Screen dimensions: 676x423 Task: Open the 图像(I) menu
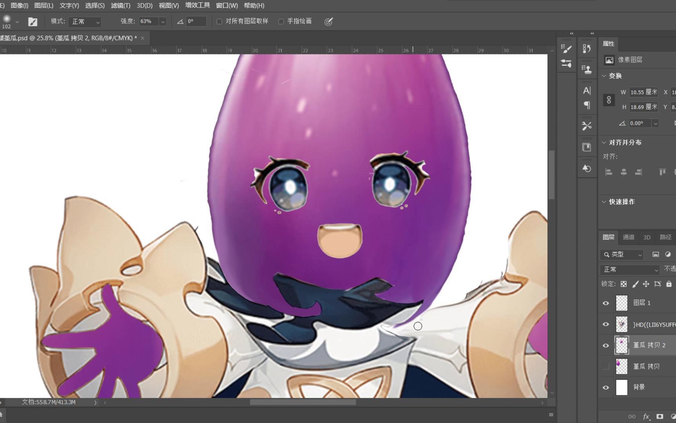[x=20, y=5]
